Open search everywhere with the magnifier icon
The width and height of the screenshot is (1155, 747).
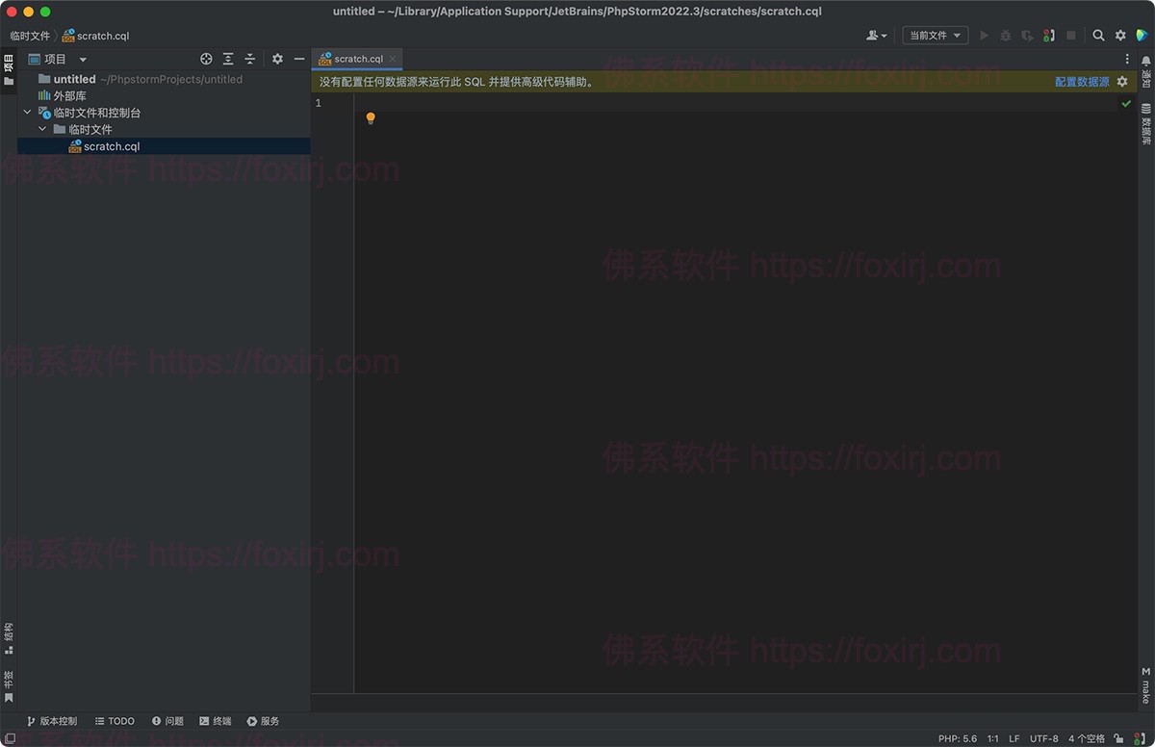(x=1097, y=36)
